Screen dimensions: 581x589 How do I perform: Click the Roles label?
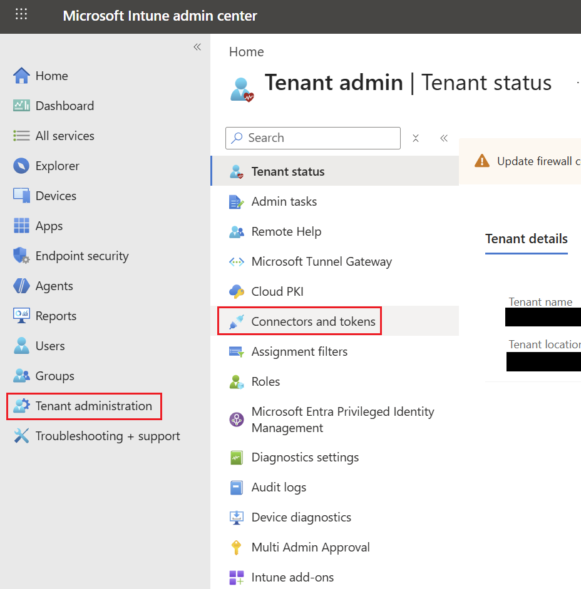265,381
